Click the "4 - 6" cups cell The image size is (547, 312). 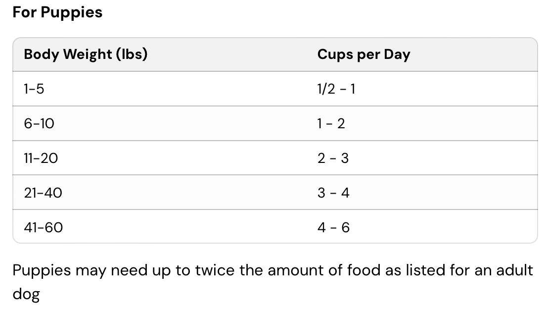[x=333, y=227]
